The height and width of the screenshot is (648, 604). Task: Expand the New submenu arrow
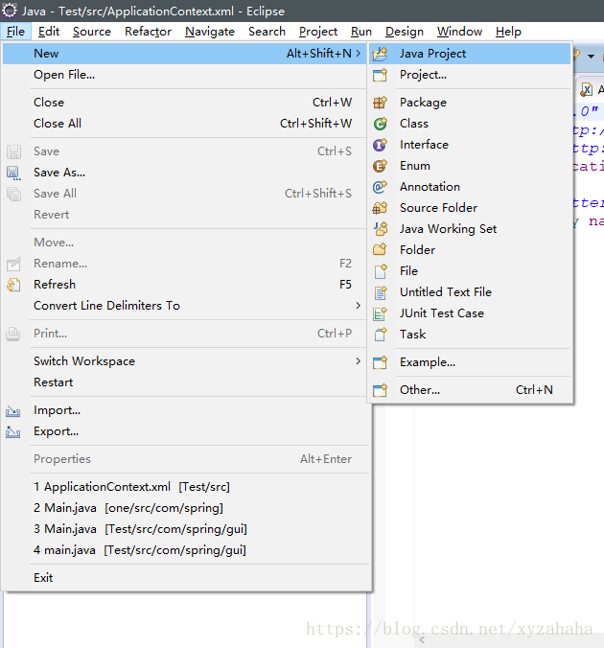(358, 54)
